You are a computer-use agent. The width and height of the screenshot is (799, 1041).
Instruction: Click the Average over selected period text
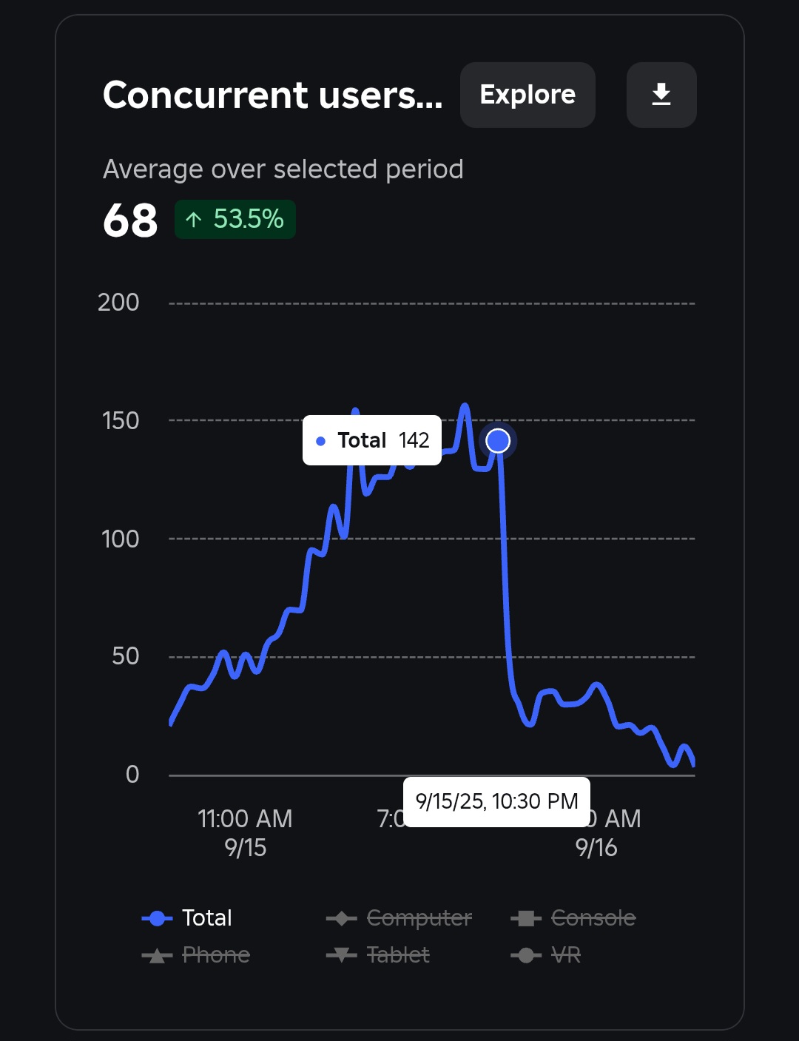point(283,169)
